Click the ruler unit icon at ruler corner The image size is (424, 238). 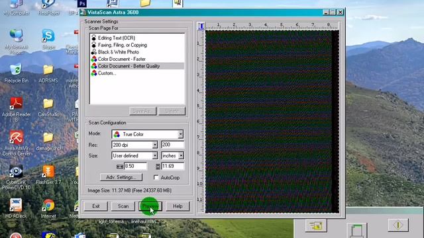pos(201,26)
